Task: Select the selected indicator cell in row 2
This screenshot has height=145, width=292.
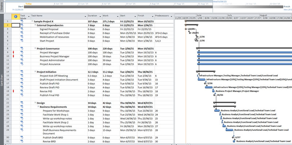Action: pyautogui.click(x=16, y=25)
